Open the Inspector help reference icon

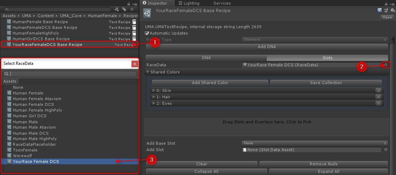pos(380,10)
